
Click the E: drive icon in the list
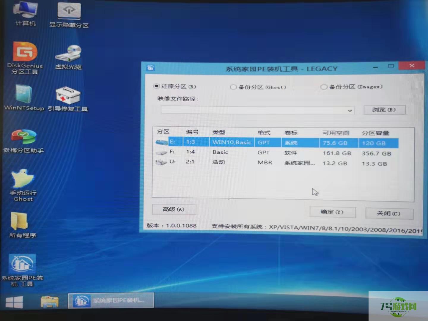click(162, 142)
